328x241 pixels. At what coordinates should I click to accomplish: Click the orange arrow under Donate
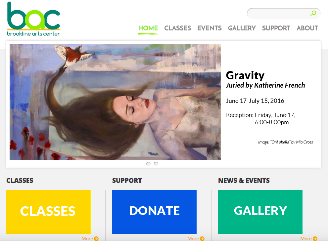(x=202, y=238)
